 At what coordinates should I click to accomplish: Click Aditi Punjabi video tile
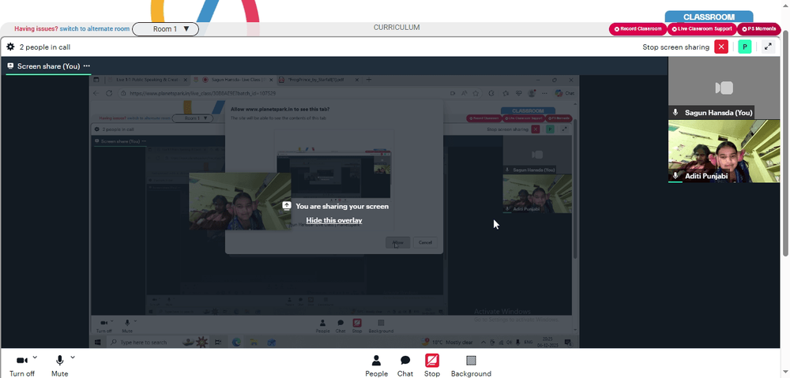point(724,151)
